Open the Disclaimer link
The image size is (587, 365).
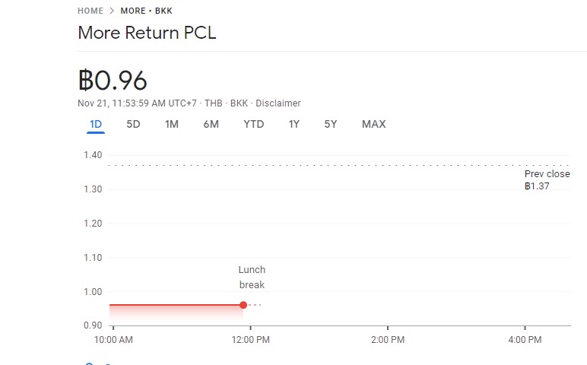click(x=278, y=103)
